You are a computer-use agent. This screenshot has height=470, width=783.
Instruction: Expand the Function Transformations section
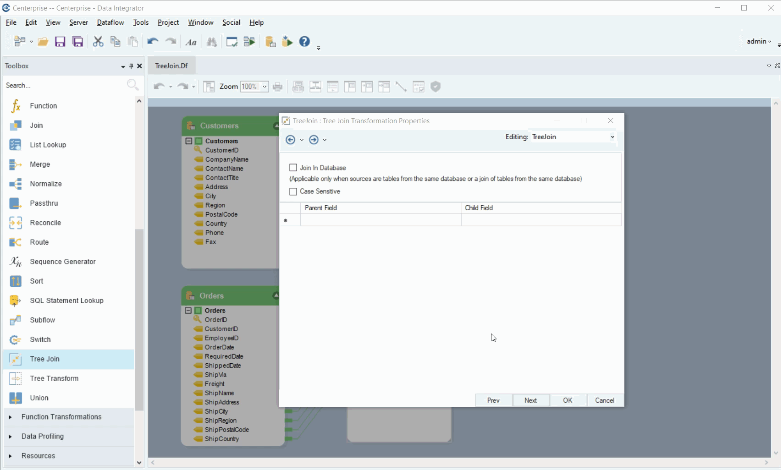click(61, 417)
